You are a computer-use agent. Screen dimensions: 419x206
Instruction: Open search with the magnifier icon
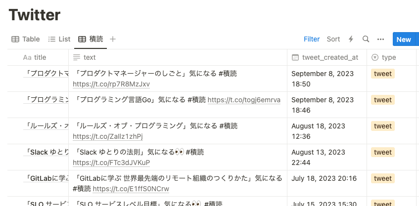pos(366,39)
